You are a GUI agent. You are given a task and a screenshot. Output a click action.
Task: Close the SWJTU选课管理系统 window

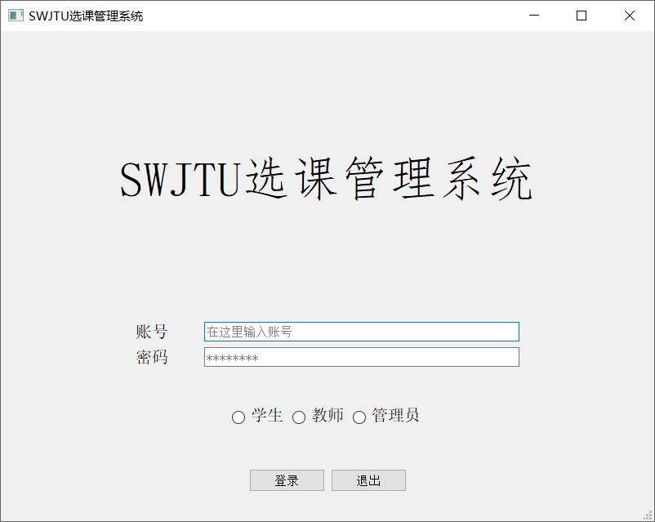coord(630,16)
